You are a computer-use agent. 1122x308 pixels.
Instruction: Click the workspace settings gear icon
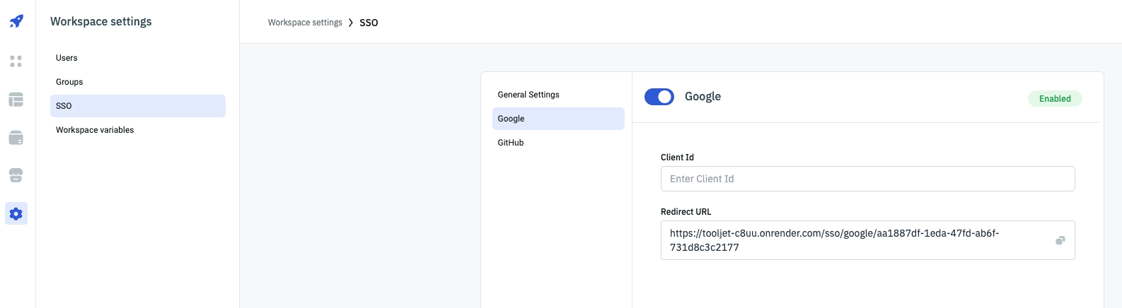pos(16,213)
